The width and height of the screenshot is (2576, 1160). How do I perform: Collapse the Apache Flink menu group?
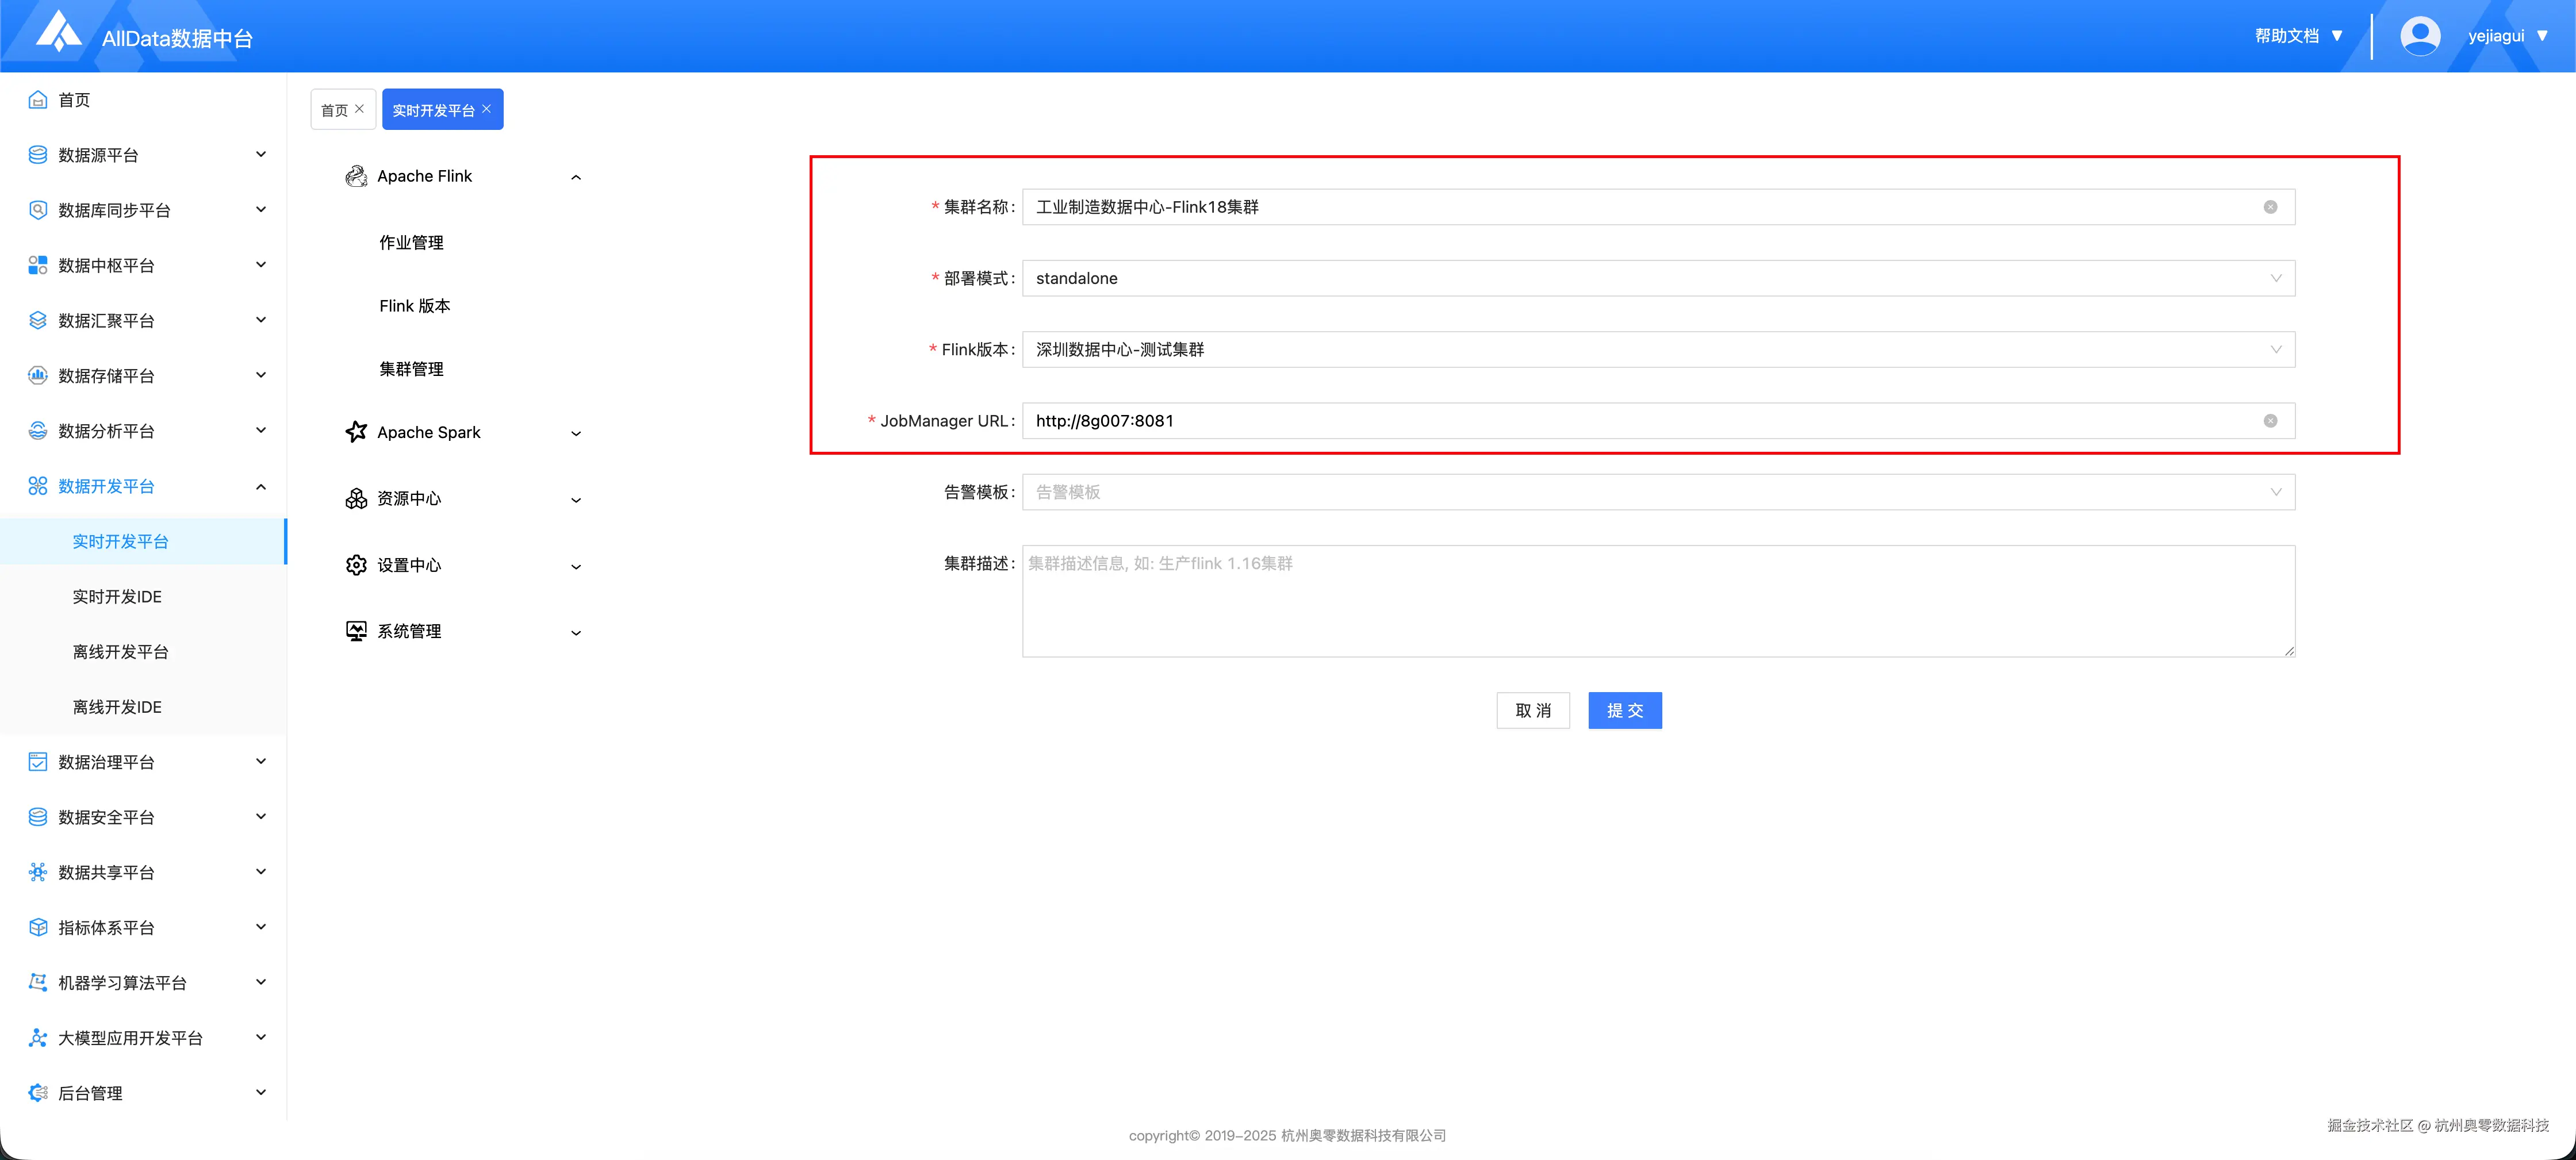pos(576,177)
